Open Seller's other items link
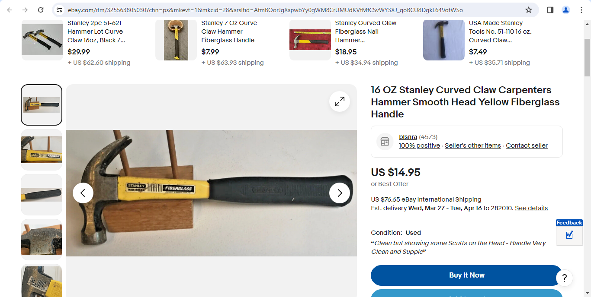 [473, 145]
